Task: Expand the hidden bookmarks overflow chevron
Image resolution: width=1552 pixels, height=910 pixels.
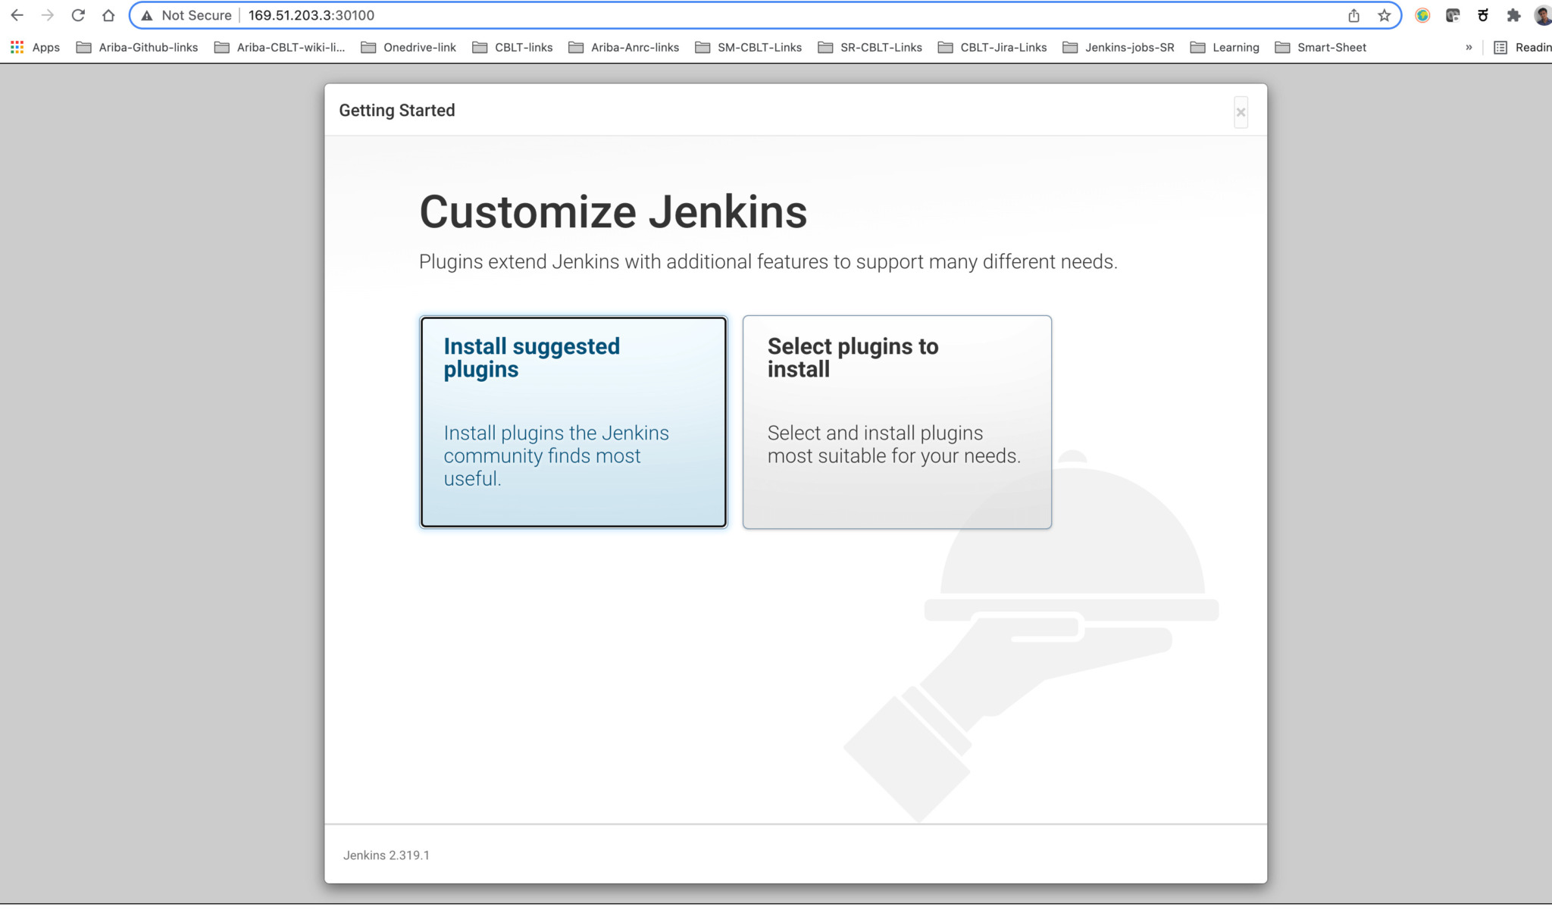Action: point(1469,47)
